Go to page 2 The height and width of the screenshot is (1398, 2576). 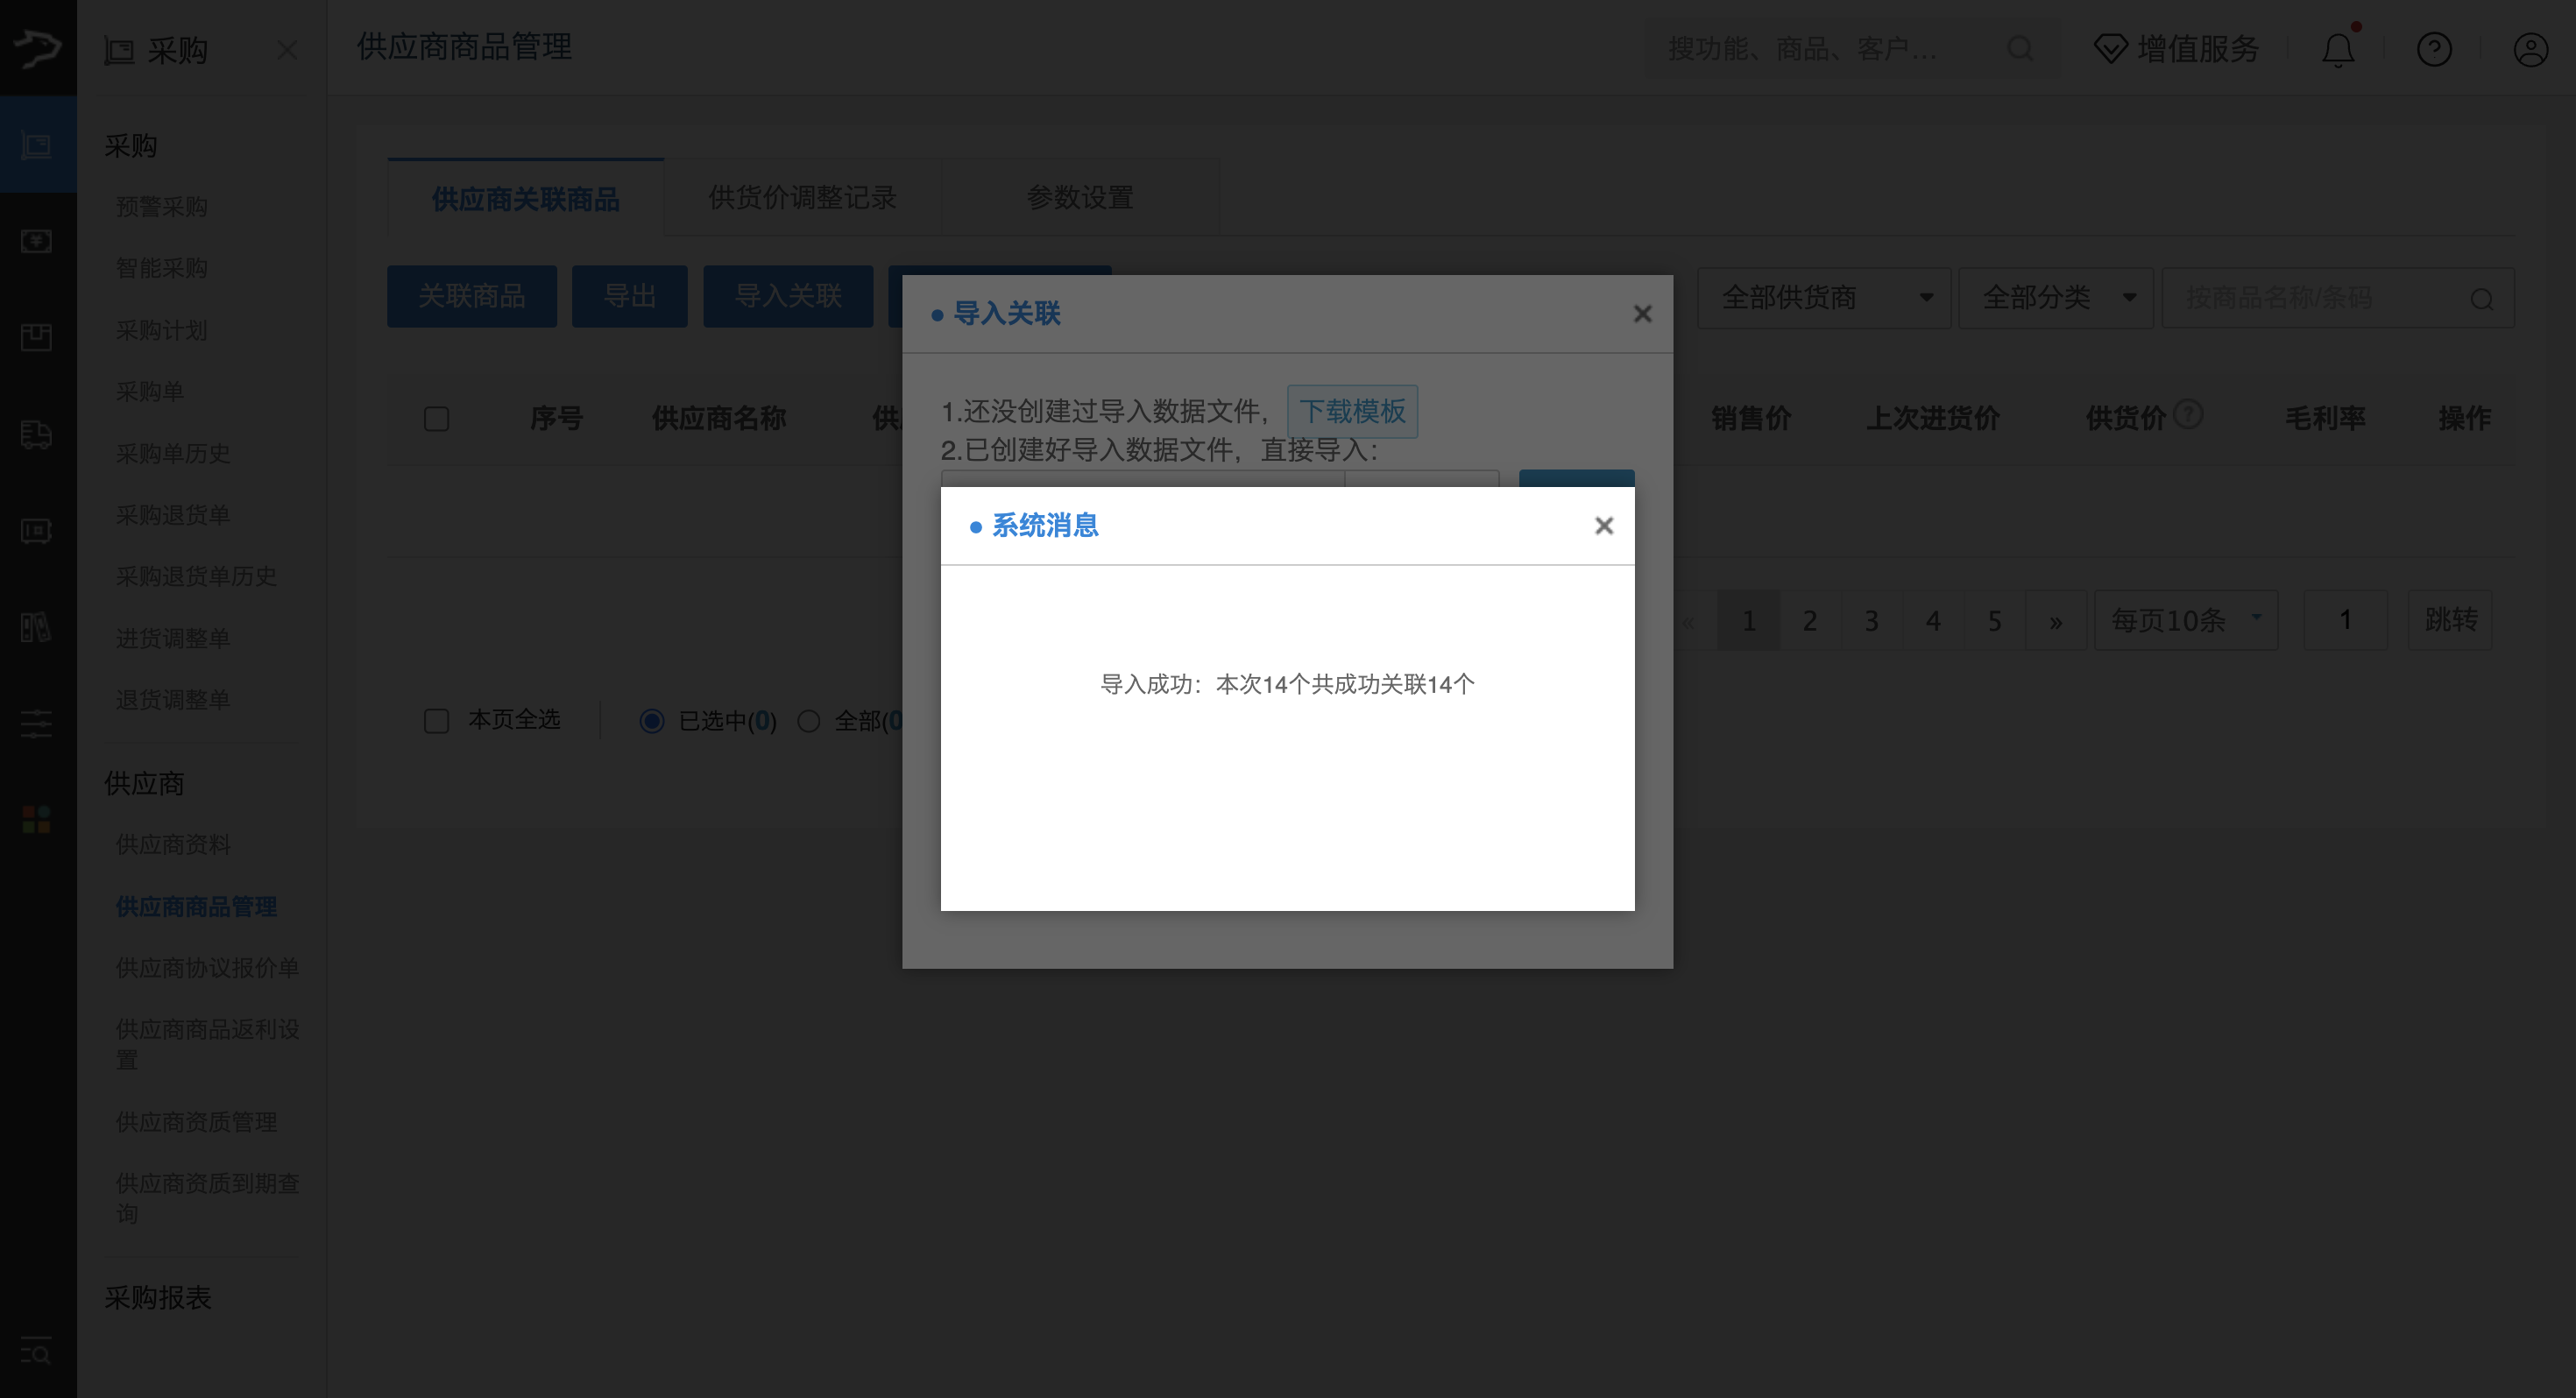(x=1810, y=621)
